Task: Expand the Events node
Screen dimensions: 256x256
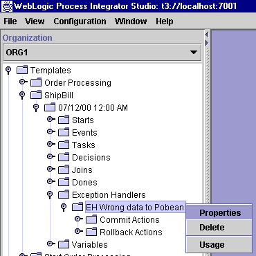Action: [x=51, y=131]
